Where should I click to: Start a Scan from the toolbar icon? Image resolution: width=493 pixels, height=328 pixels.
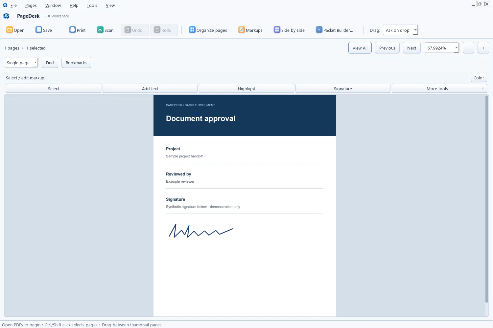coord(100,30)
